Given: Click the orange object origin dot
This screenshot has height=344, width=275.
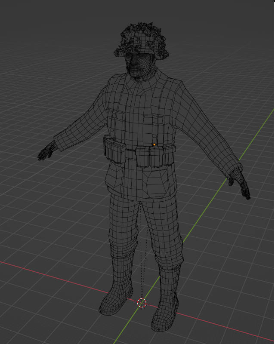Looking at the screenshot, I should coord(154,145).
